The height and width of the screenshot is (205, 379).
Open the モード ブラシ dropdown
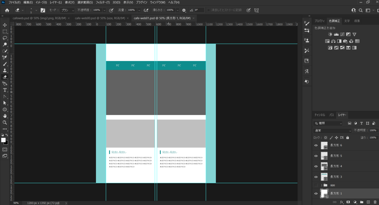point(67,10)
